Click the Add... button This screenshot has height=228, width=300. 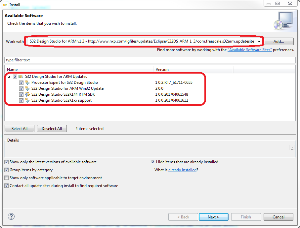tap(279, 41)
